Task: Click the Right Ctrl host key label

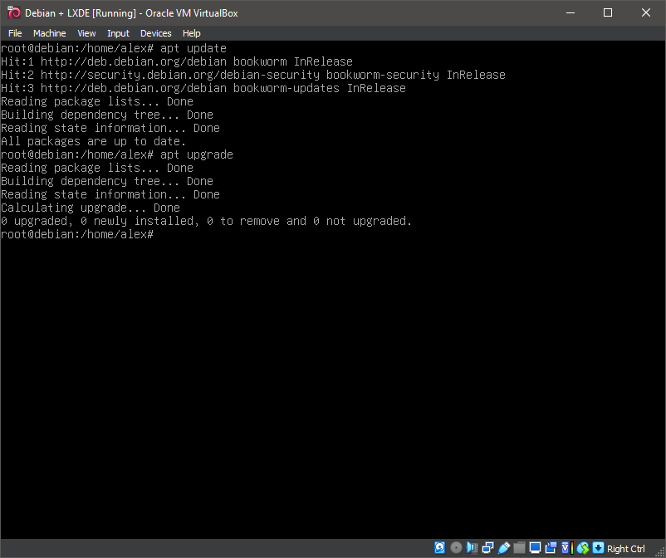Action: click(x=626, y=549)
